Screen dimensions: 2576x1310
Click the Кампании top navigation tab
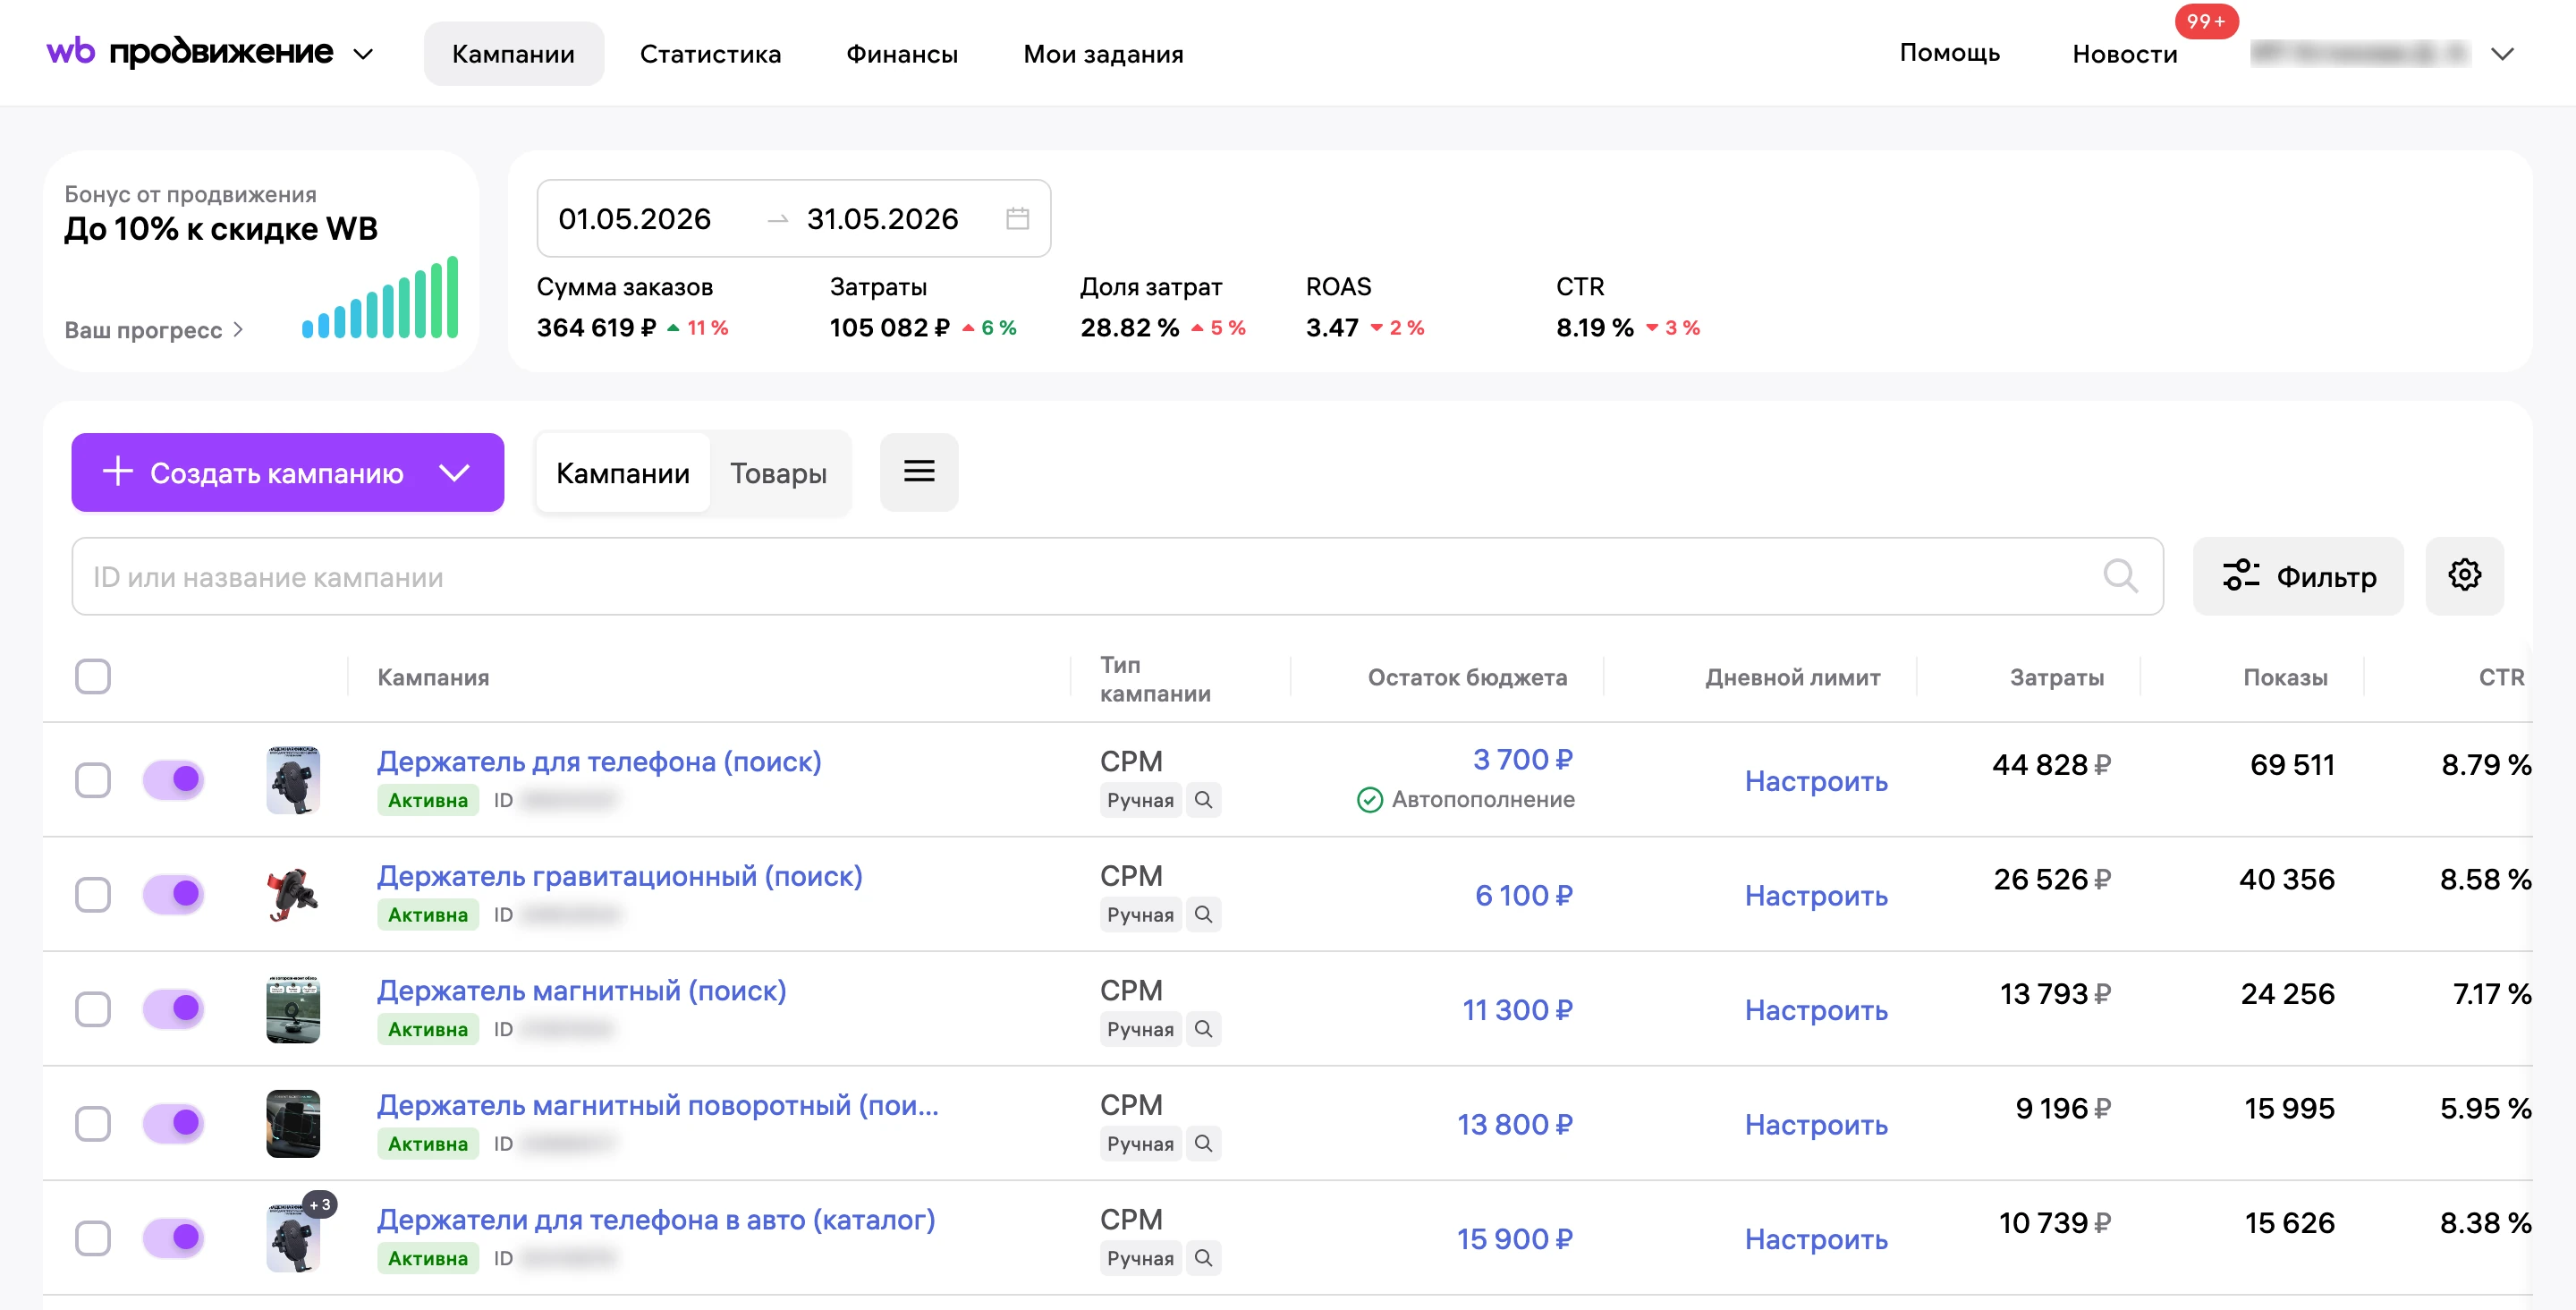pos(513,54)
